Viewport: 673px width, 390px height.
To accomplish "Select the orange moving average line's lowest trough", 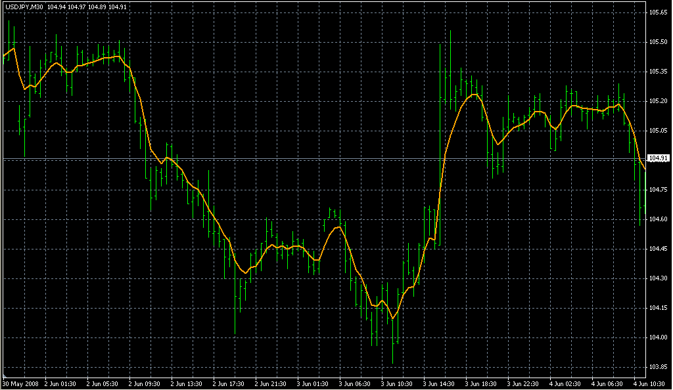I will (x=393, y=318).
